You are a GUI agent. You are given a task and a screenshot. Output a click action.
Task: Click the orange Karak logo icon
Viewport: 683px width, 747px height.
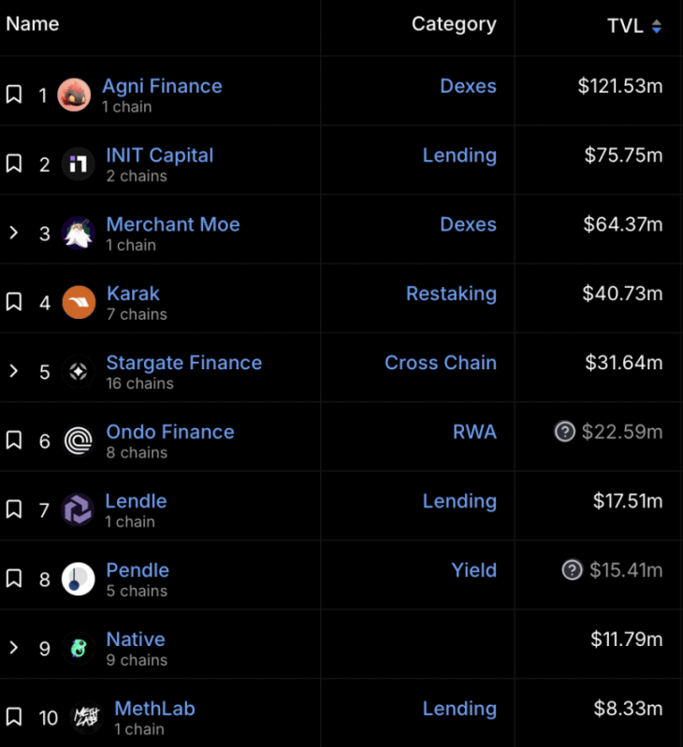coord(79,302)
